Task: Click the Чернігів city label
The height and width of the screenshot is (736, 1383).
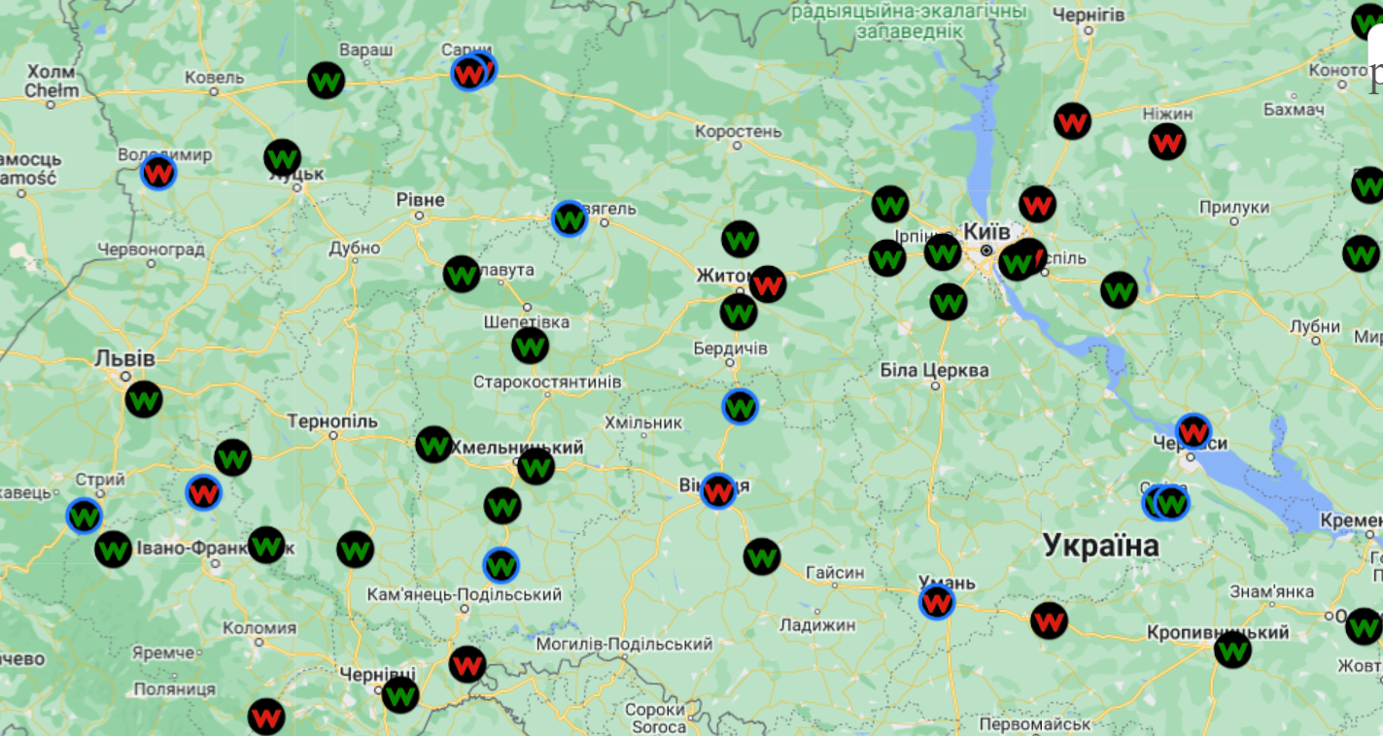Action: 1089,16
